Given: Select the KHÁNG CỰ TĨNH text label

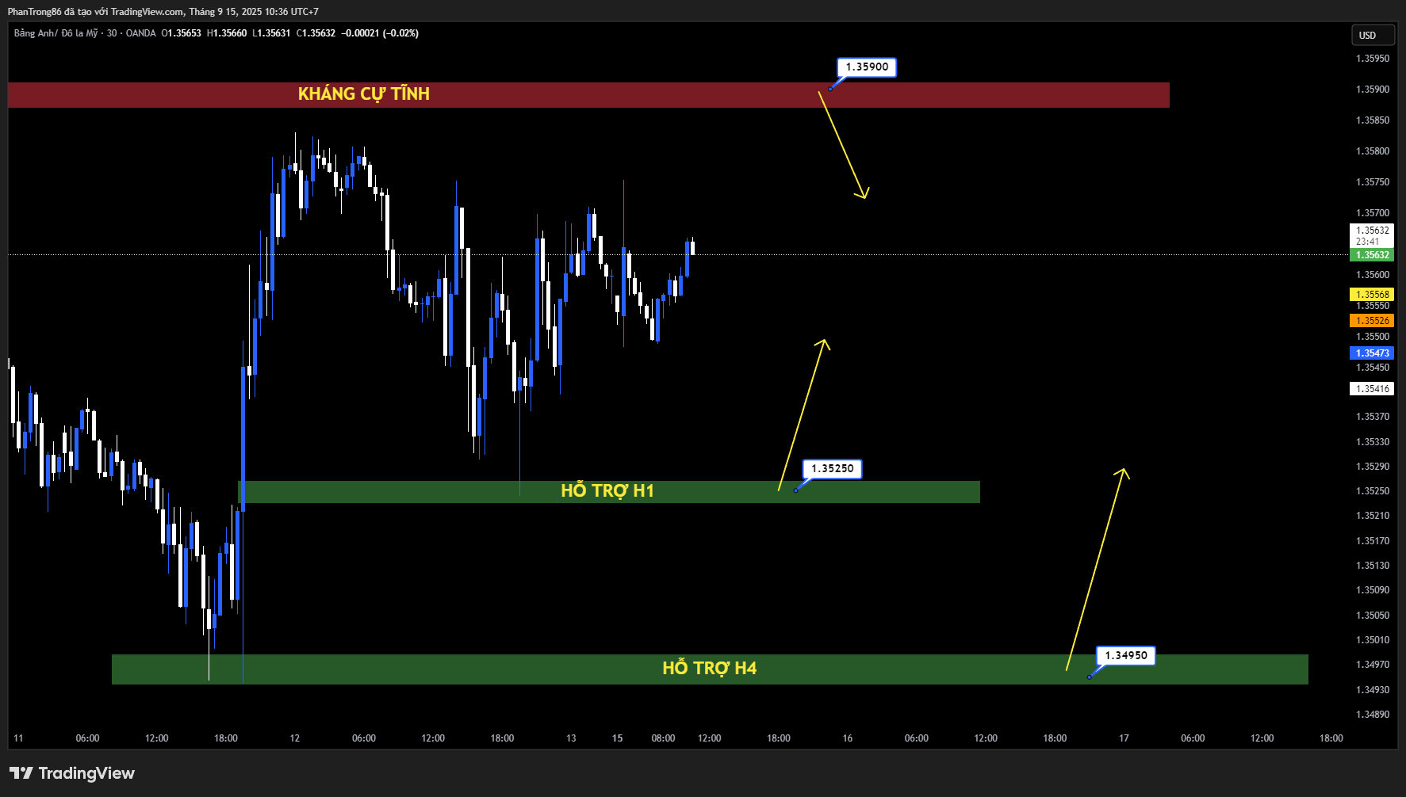Looking at the screenshot, I should click(x=364, y=94).
